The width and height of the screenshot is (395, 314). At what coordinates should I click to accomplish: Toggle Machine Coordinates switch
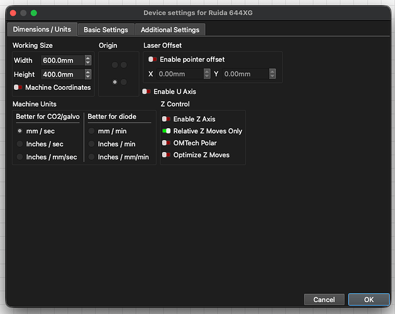18,87
